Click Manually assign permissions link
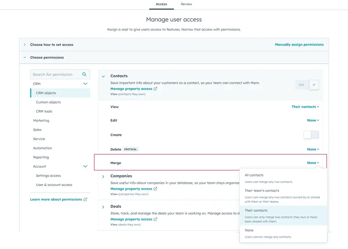 click(x=299, y=45)
